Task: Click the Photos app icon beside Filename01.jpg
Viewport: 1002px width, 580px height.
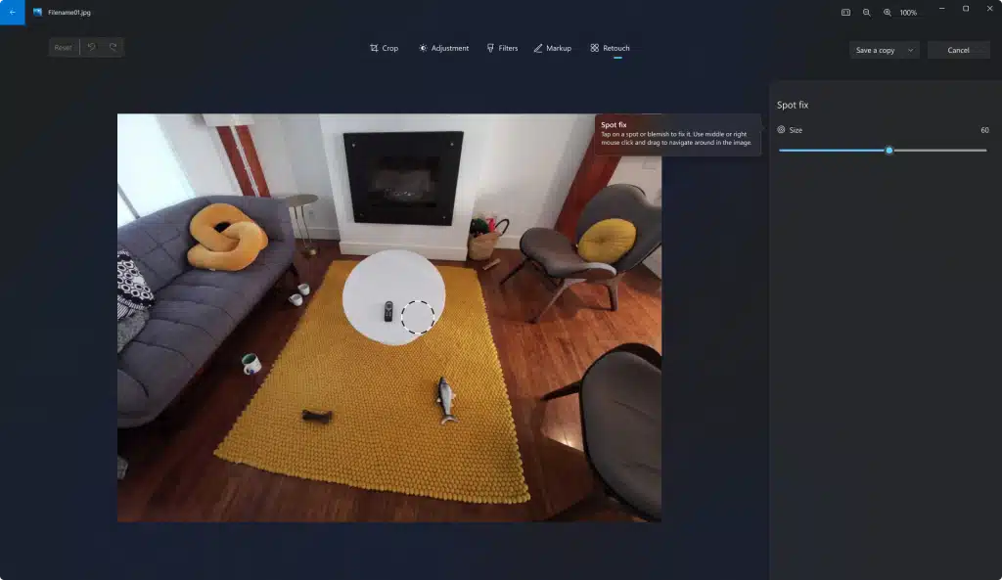Action: pyautogui.click(x=38, y=12)
